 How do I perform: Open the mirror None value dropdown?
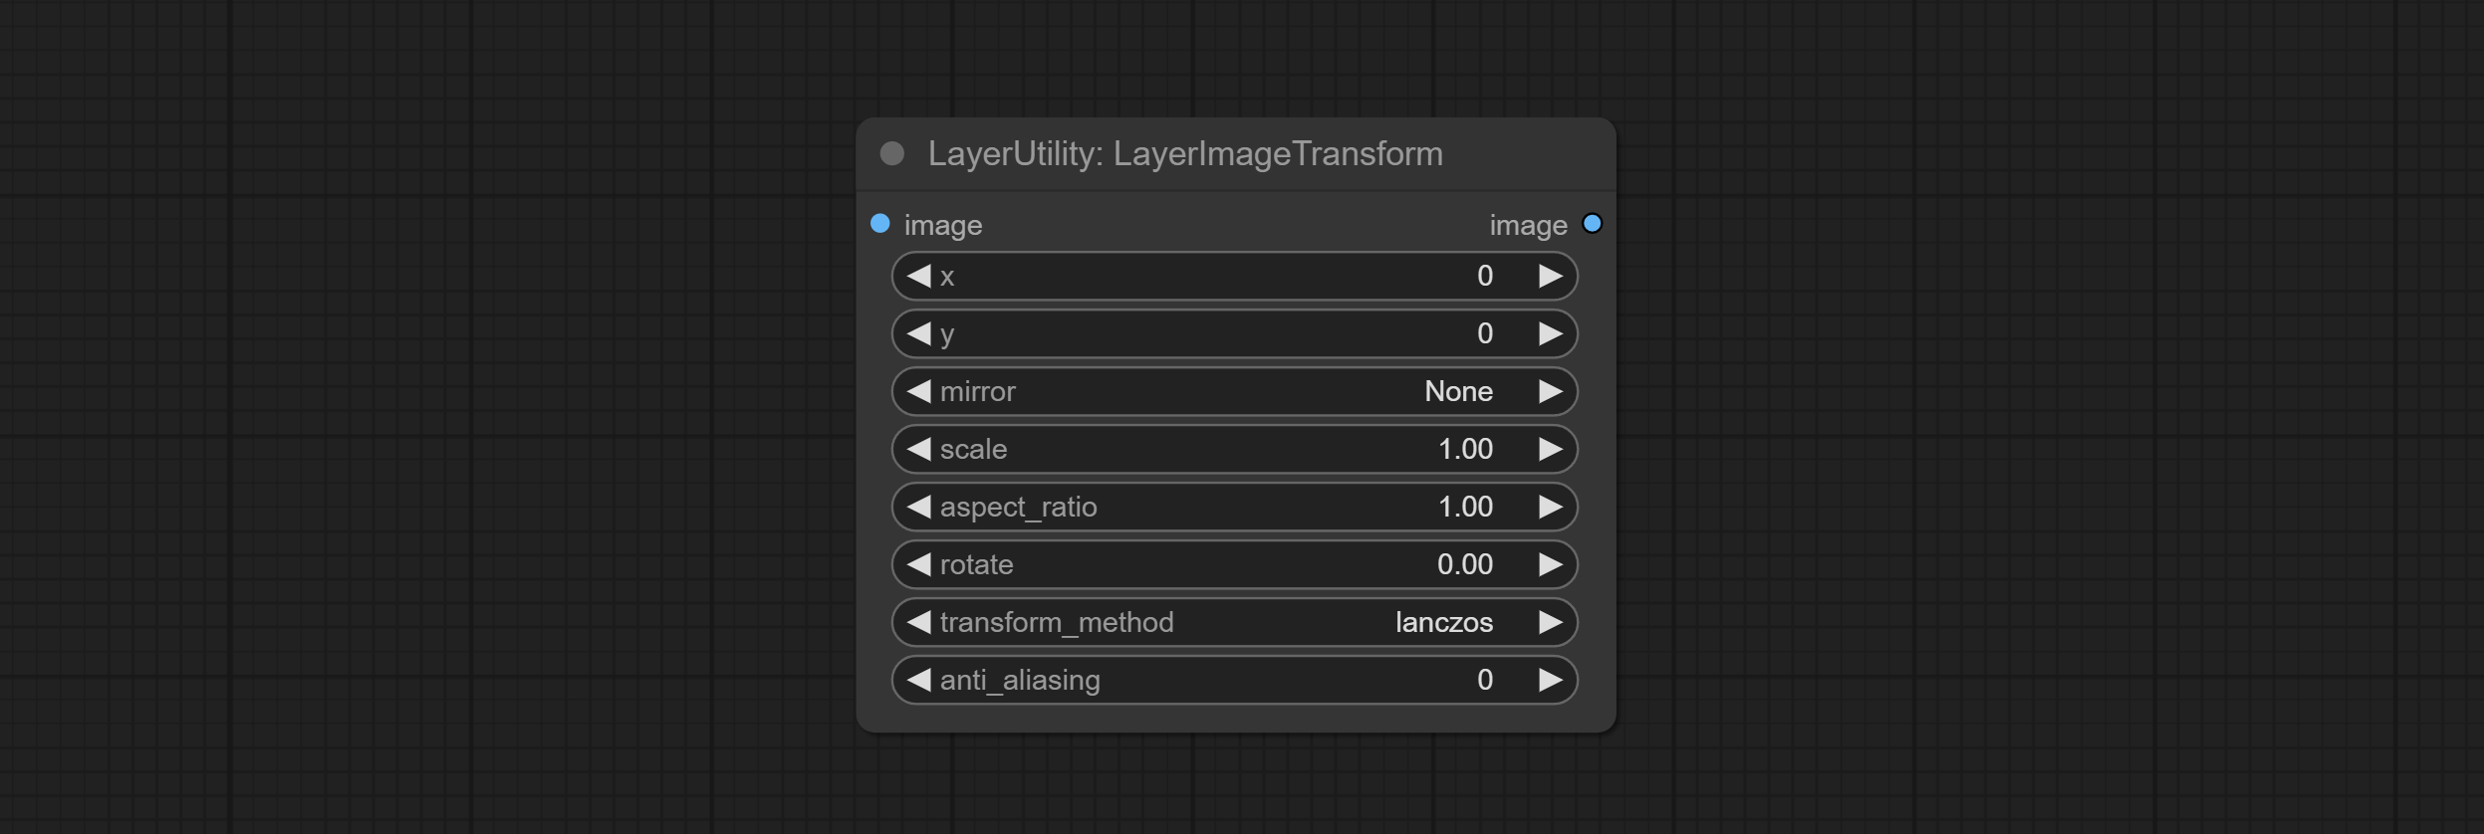(1458, 391)
